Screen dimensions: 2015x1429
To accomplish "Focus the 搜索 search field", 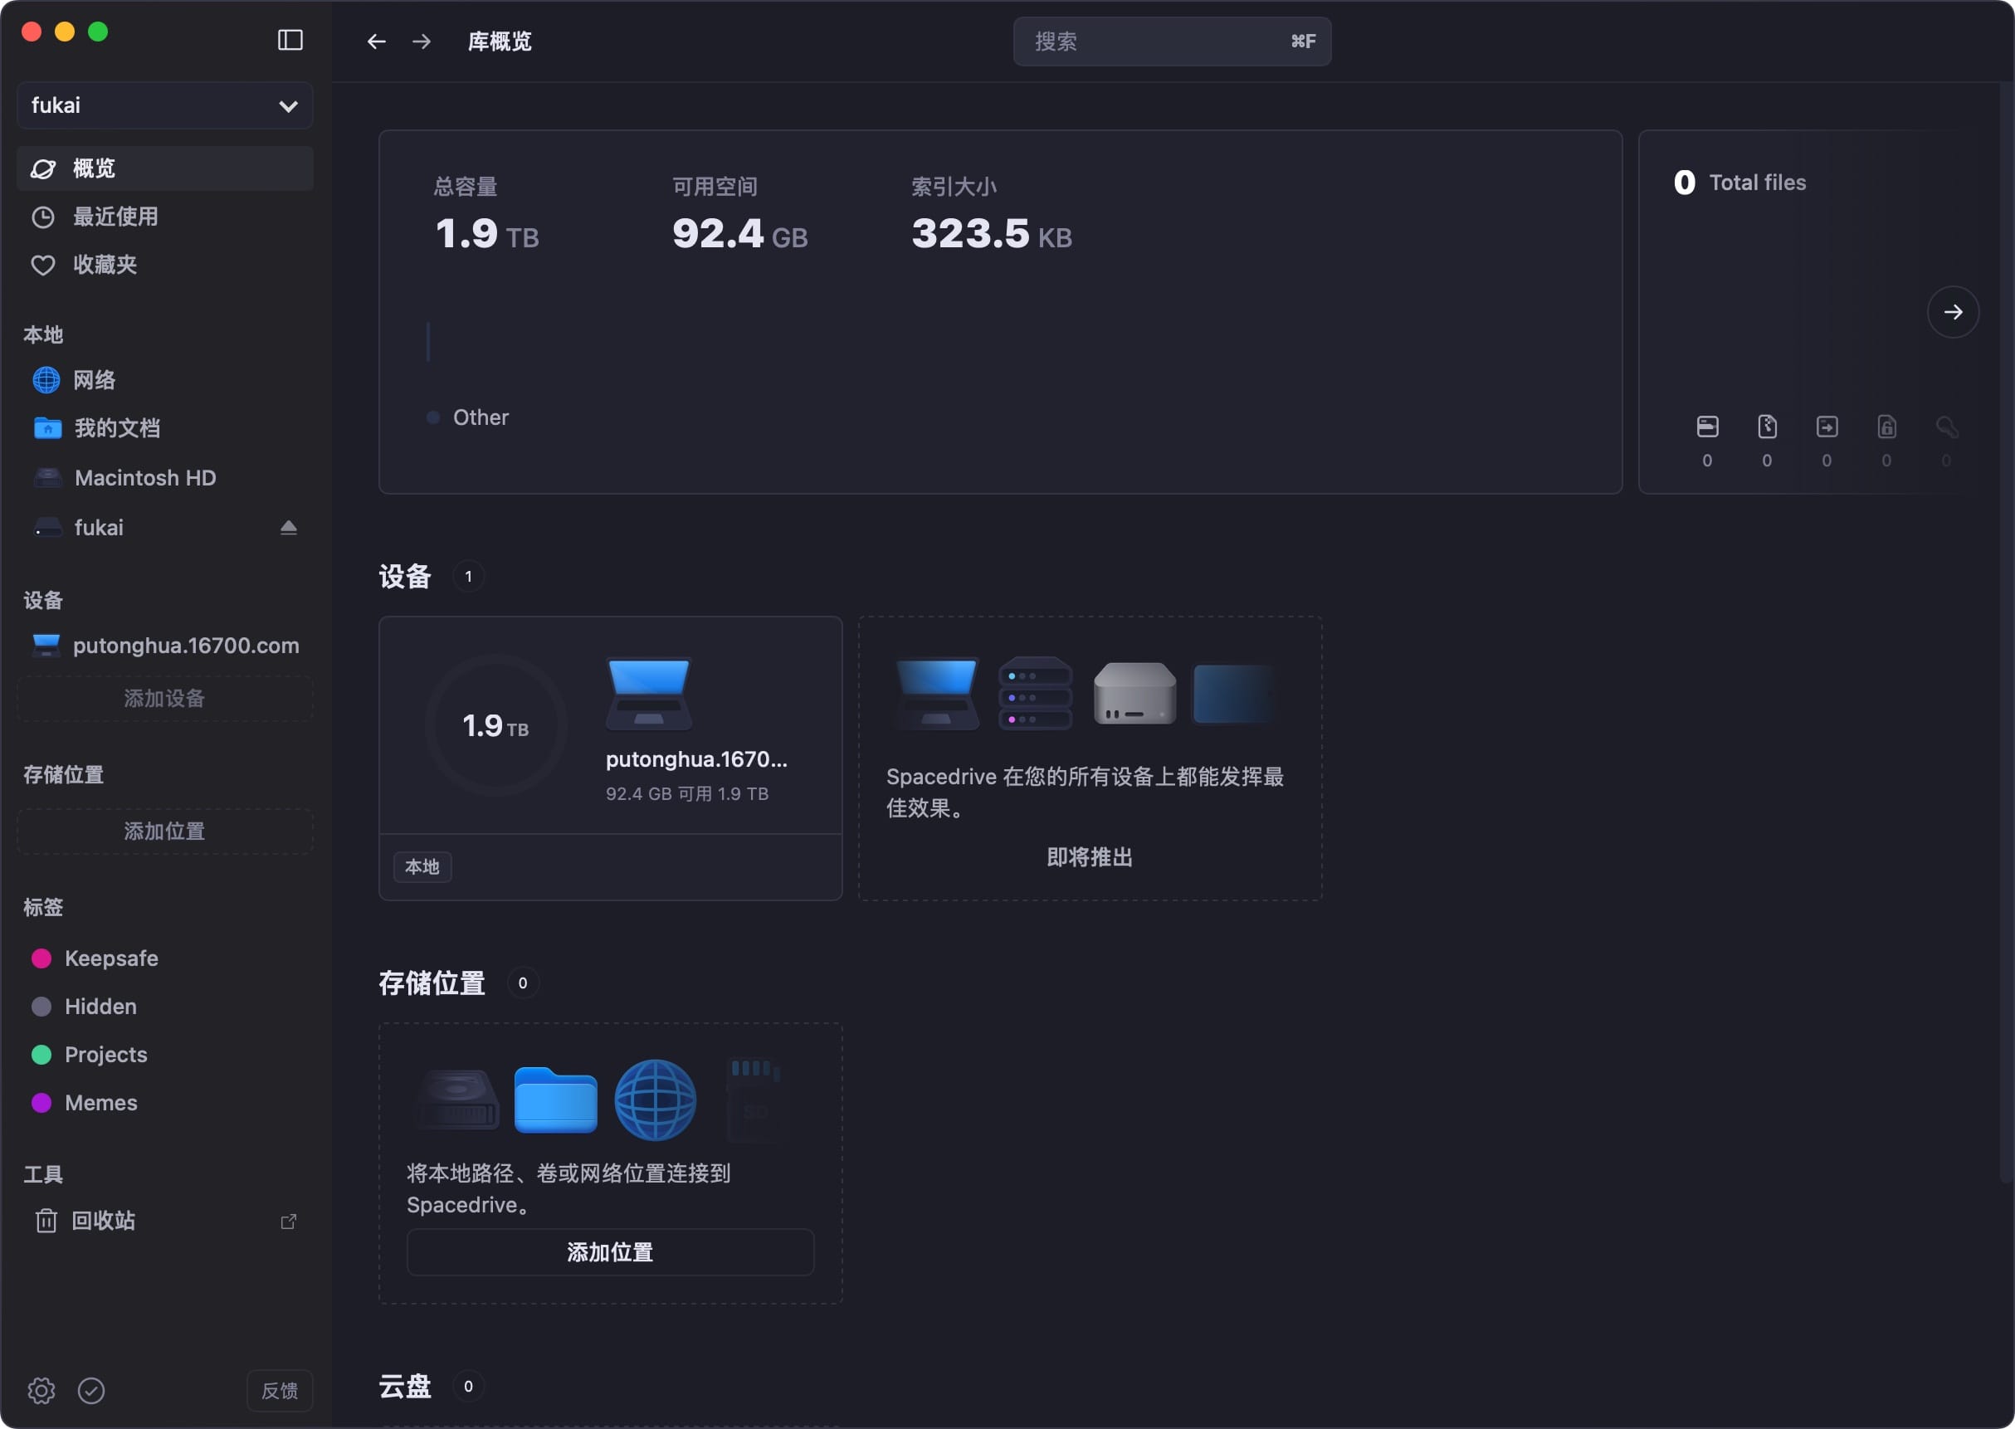I will pos(1172,41).
